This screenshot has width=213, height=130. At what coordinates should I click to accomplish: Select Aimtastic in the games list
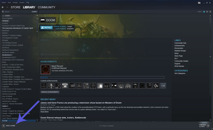click(x=5, y=21)
